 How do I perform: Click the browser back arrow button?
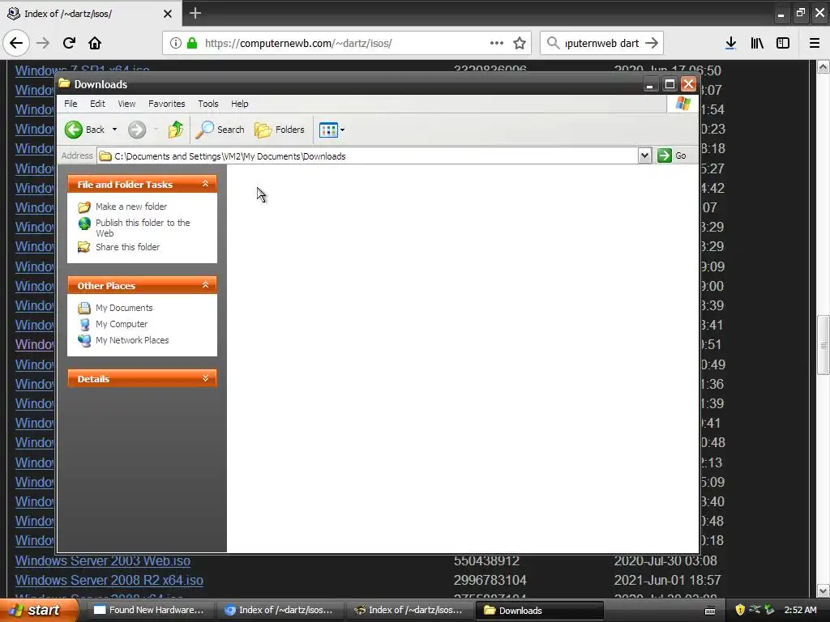(16, 43)
